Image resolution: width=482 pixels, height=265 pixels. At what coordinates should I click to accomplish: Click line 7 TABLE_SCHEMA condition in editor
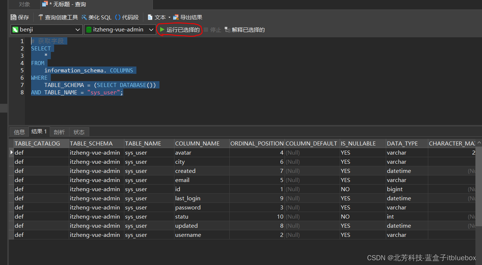(100, 85)
